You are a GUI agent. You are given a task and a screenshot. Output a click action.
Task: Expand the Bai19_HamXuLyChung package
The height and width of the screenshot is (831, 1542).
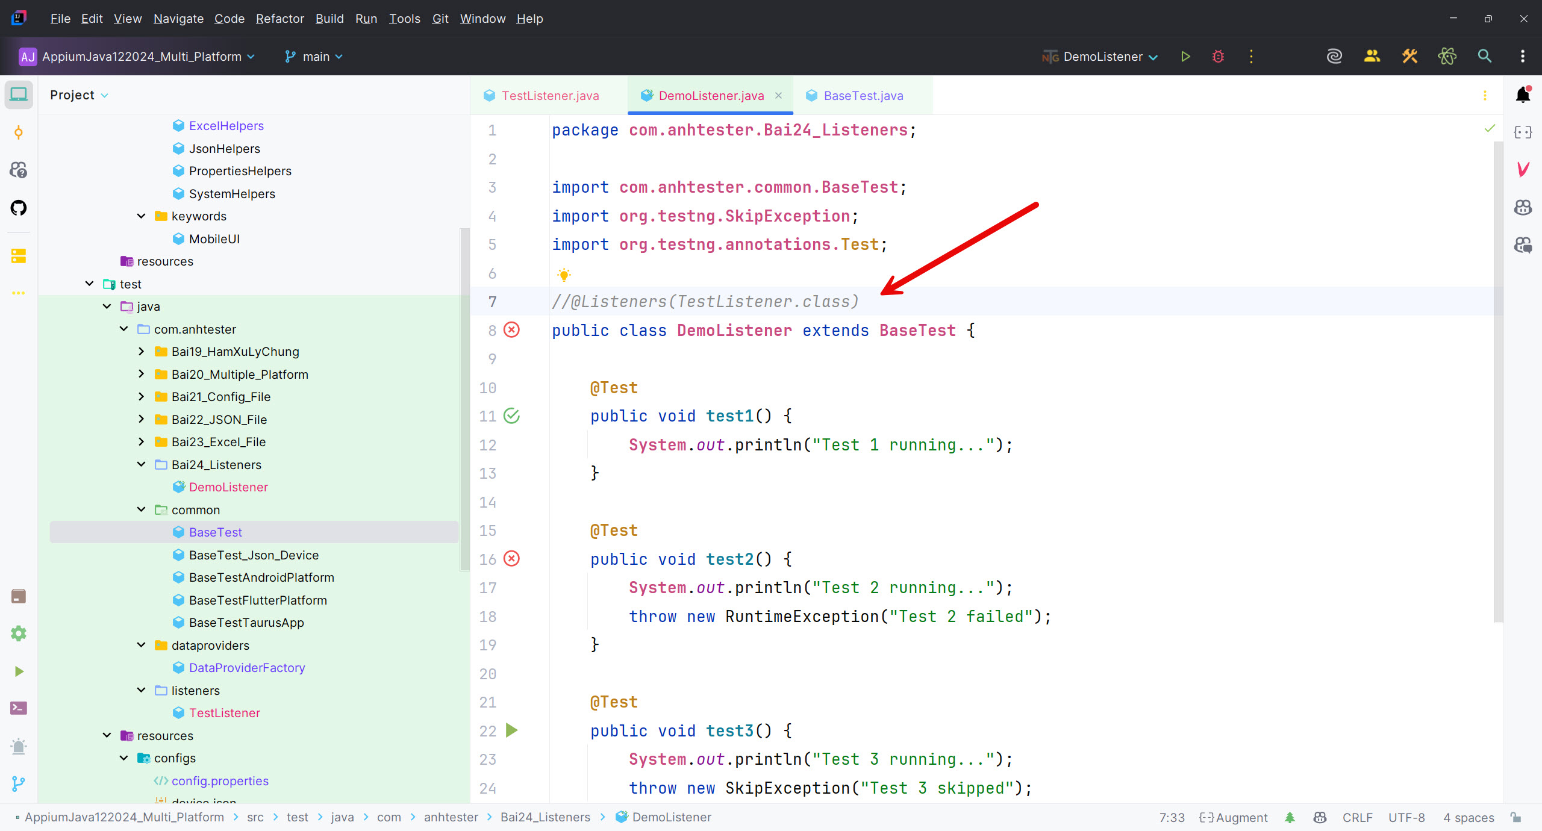point(141,352)
